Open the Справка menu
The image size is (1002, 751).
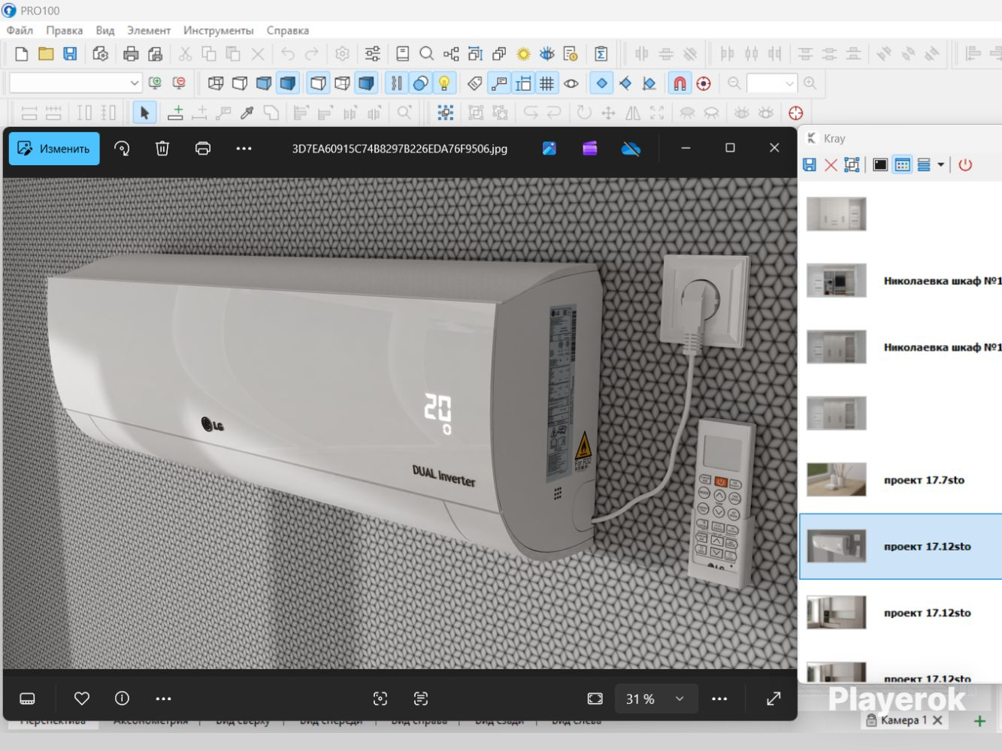point(288,31)
